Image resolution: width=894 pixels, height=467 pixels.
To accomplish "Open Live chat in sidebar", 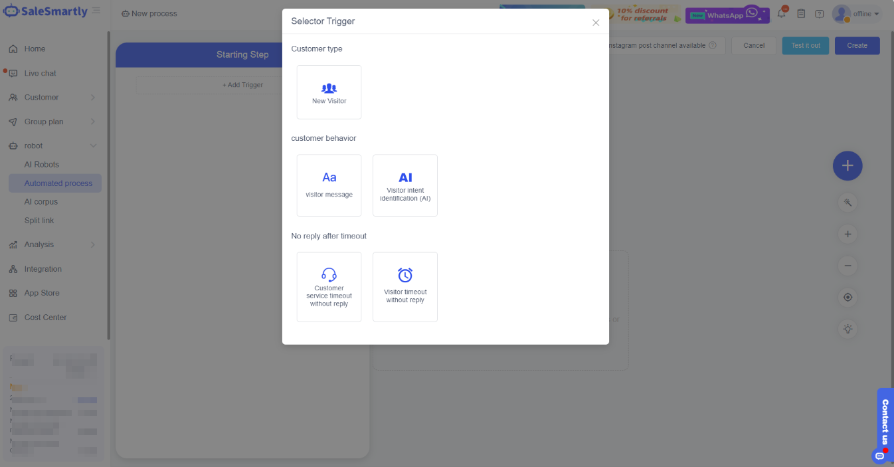I will [40, 73].
